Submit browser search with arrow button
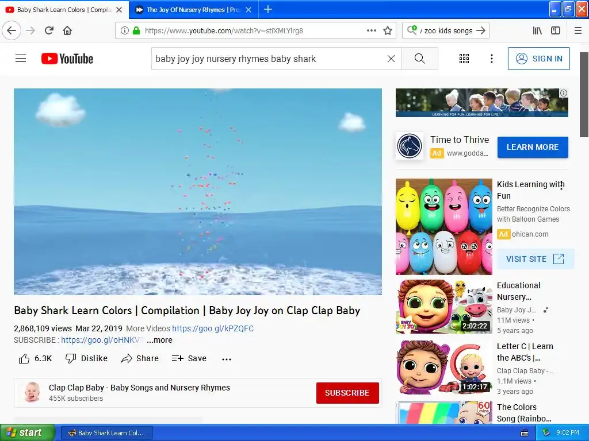This screenshot has height=441, width=589. coord(481,30)
